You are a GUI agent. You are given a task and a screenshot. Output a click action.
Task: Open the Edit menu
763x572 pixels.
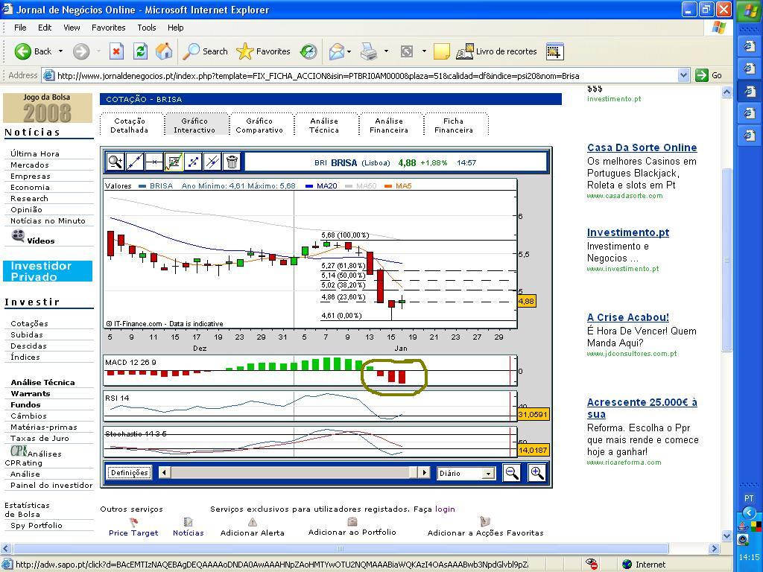pos(45,28)
